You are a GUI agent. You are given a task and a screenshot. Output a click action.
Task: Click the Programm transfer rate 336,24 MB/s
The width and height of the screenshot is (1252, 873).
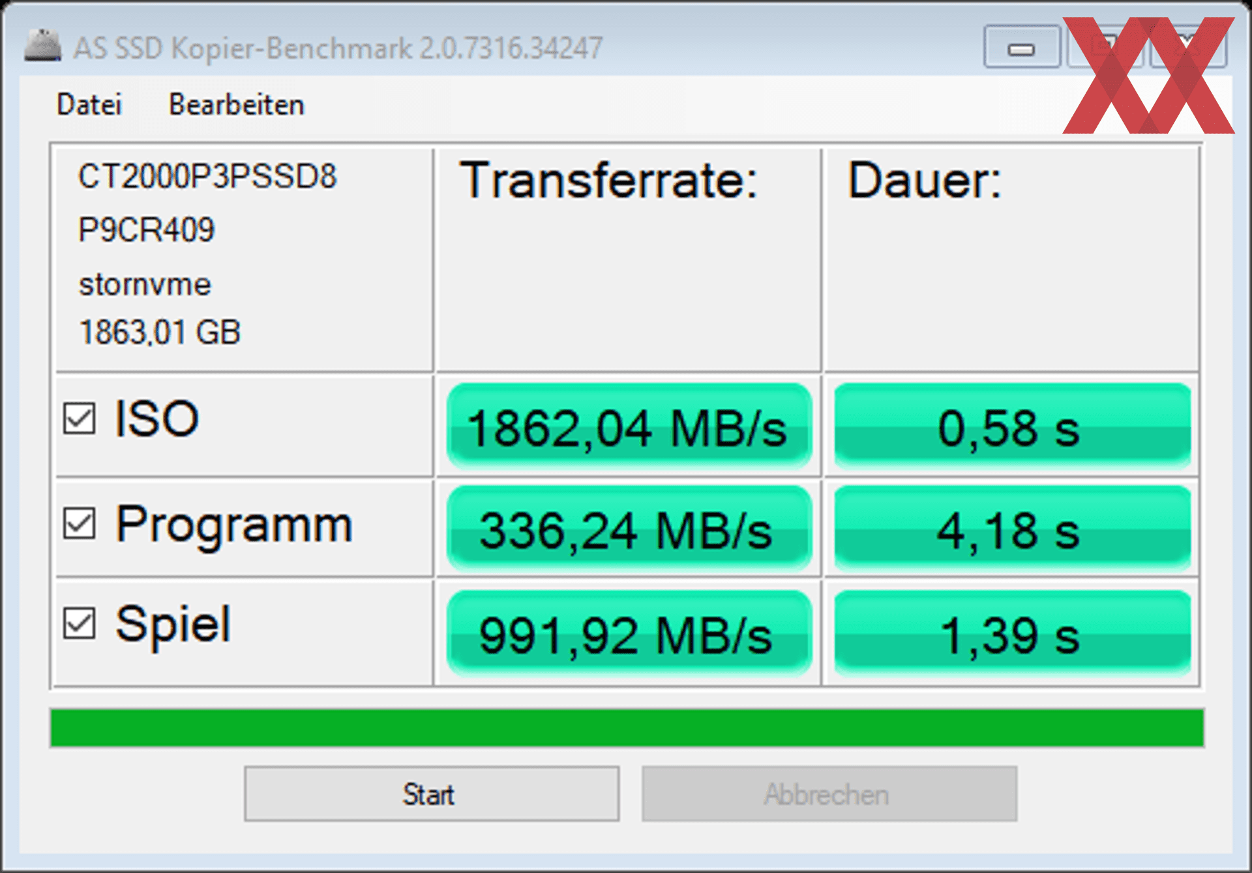coord(629,529)
